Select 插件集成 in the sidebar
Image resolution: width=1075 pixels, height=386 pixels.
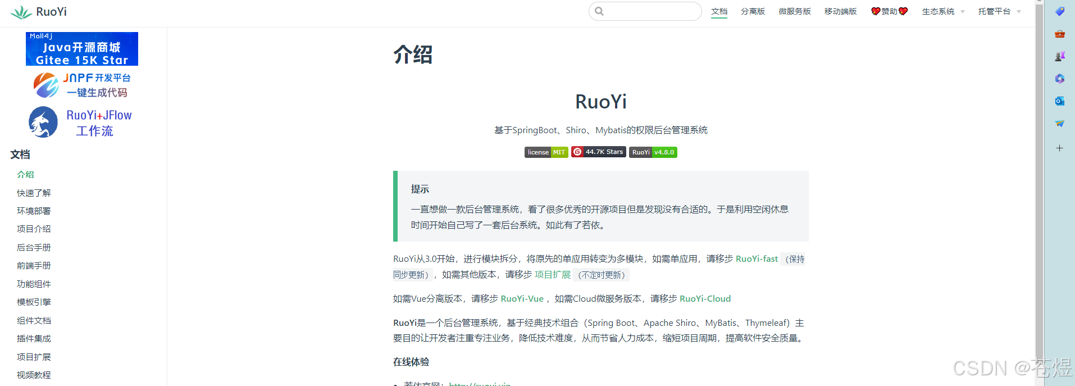click(34, 338)
